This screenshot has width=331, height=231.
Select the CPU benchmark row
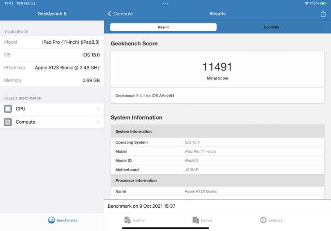(52, 109)
